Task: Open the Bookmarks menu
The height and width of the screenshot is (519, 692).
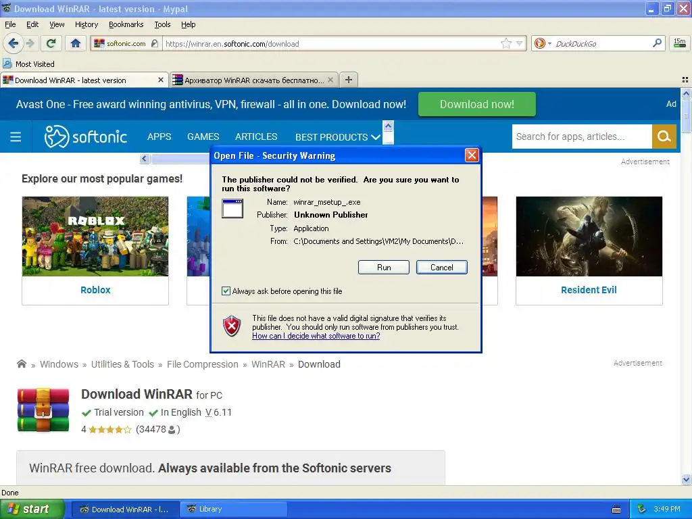Action: (x=126, y=24)
